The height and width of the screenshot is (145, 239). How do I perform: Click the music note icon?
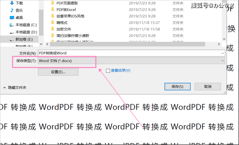click(12, 10)
